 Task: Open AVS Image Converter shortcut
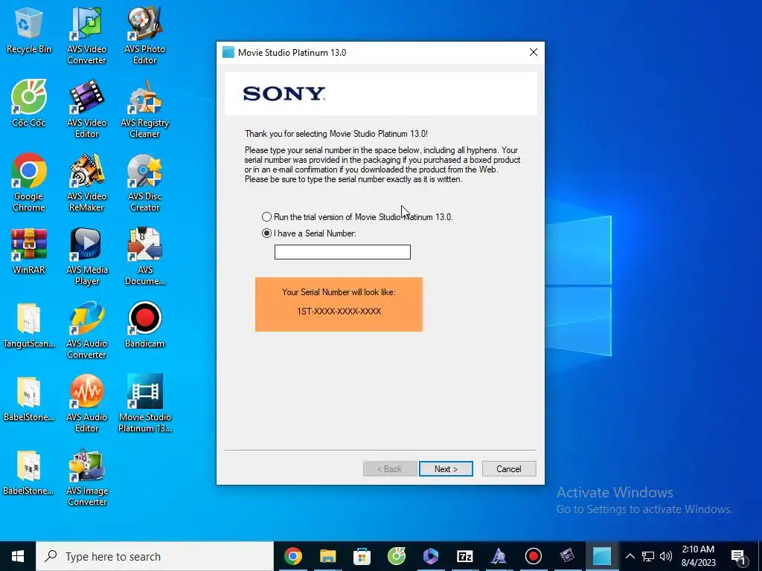86,477
